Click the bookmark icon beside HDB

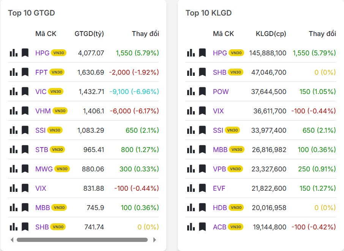tap(202, 207)
